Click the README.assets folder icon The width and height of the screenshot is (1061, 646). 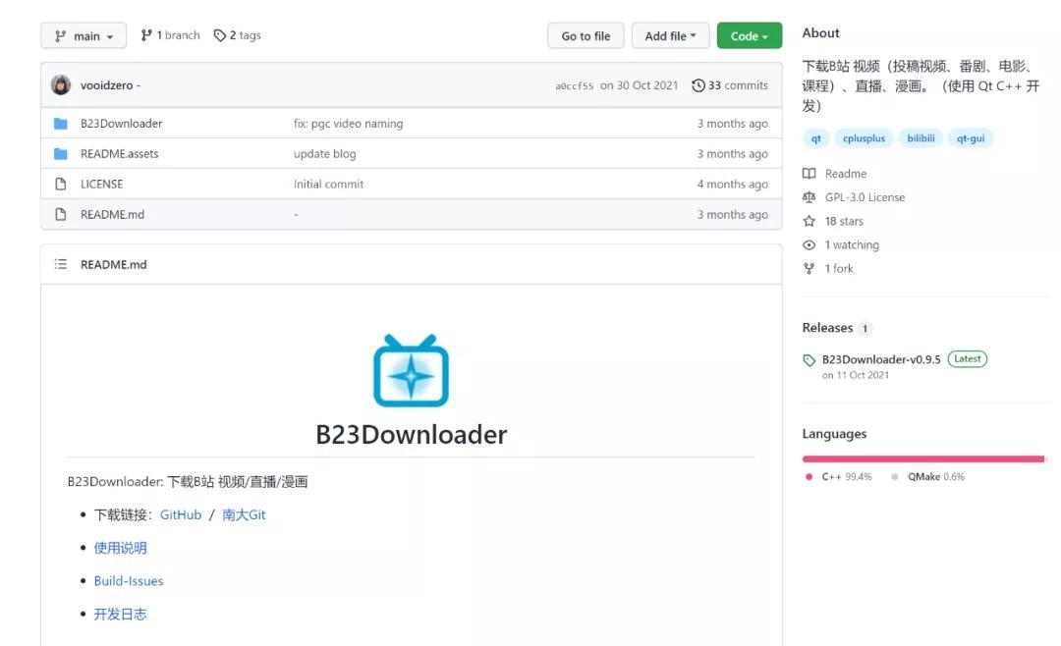pyautogui.click(x=61, y=154)
